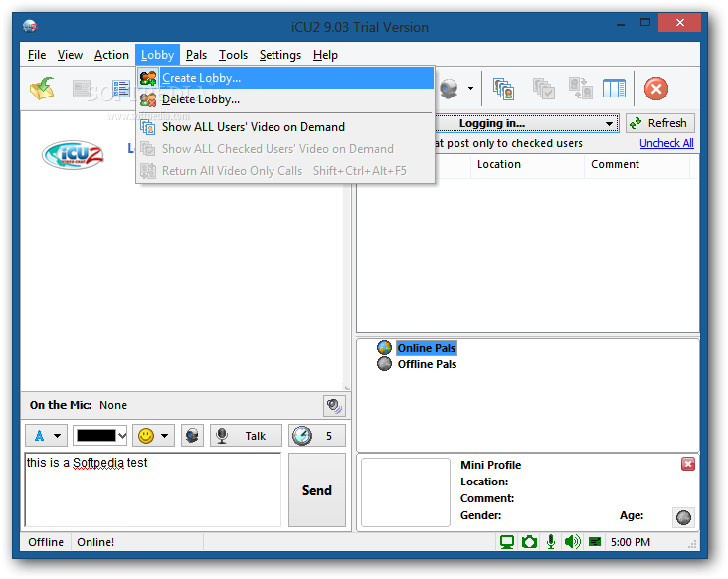Click the Online Pals globe icon
Viewport: 728px width, 579px height.
tap(385, 348)
